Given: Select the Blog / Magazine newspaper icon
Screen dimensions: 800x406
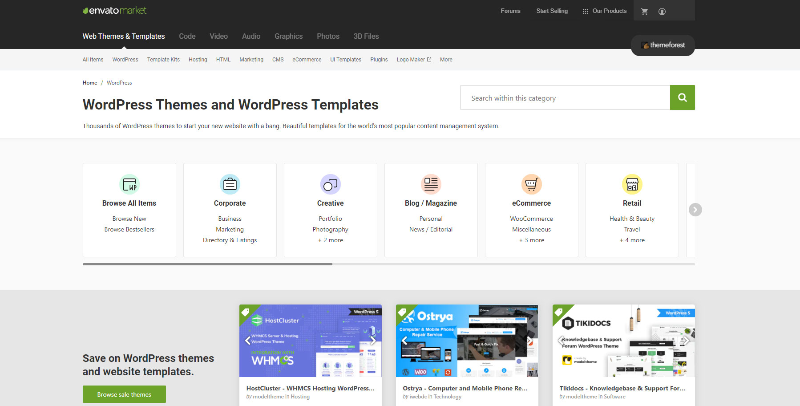Looking at the screenshot, I should click(x=431, y=184).
